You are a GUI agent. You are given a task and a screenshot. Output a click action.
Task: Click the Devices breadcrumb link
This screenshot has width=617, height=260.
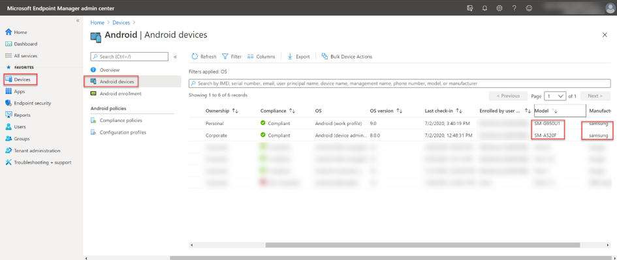pyautogui.click(x=121, y=23)
